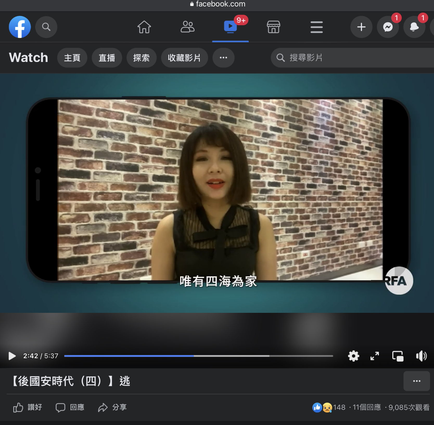Open the Marketplace icon
This screenshot has height=425, width=434.
273,27
